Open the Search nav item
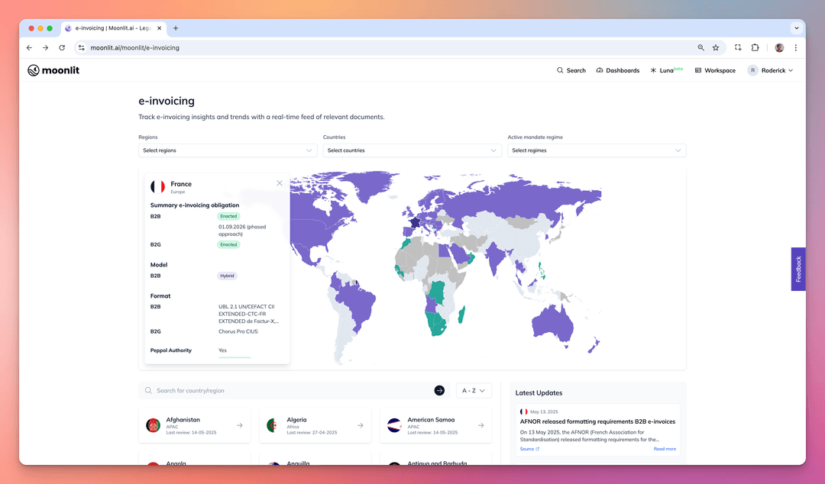Screen dimensions: 825x484 571,70
